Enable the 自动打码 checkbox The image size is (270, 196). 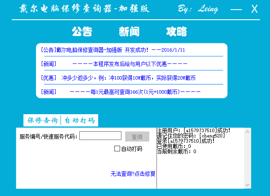(x=117, y=149)
